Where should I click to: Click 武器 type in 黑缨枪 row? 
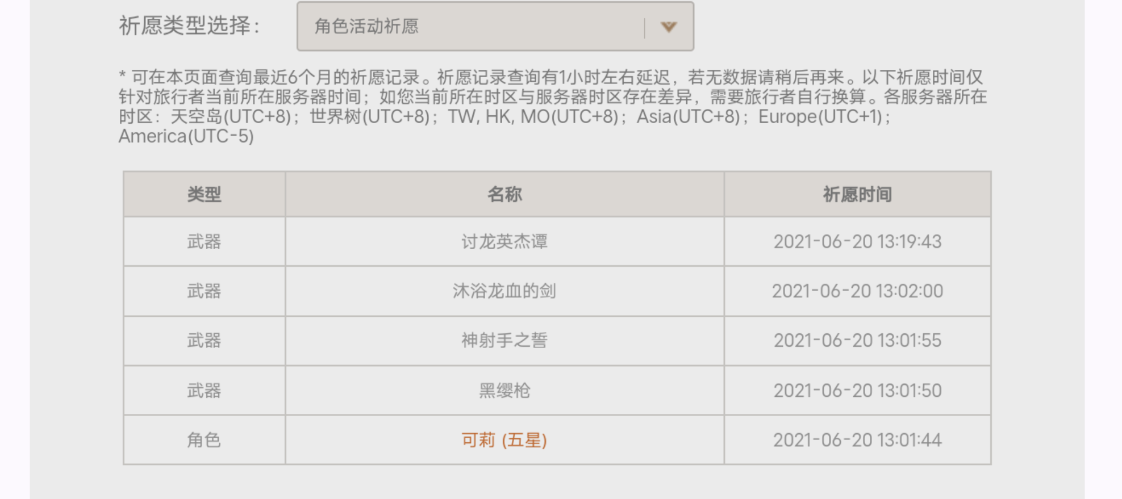tap(204, 391)
